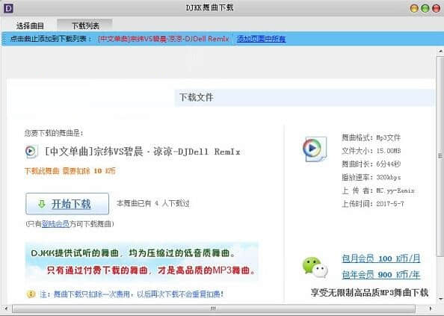This screenshot has height=316, width=444.
Task: Click the large media player icon near the file details
Action: tap(314, 149)
